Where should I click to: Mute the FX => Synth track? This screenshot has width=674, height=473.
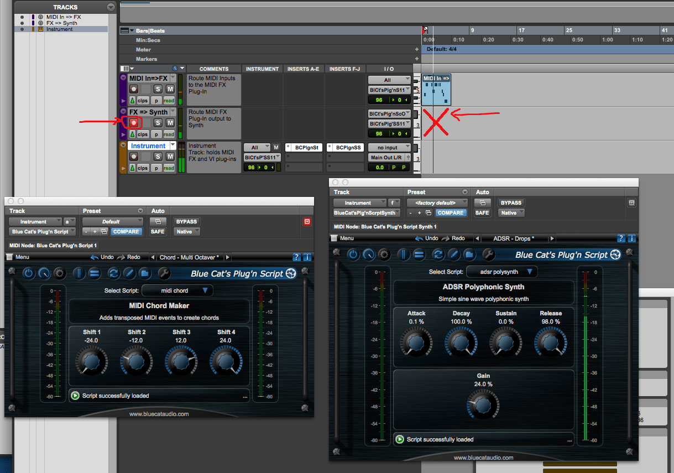(170, 123)
